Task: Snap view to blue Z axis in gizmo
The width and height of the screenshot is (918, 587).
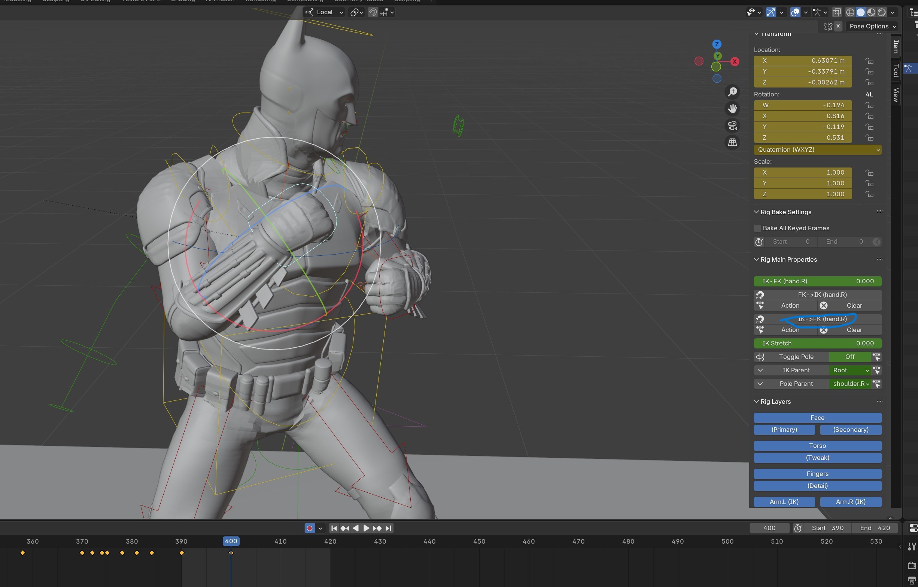Action: point(717,44)
